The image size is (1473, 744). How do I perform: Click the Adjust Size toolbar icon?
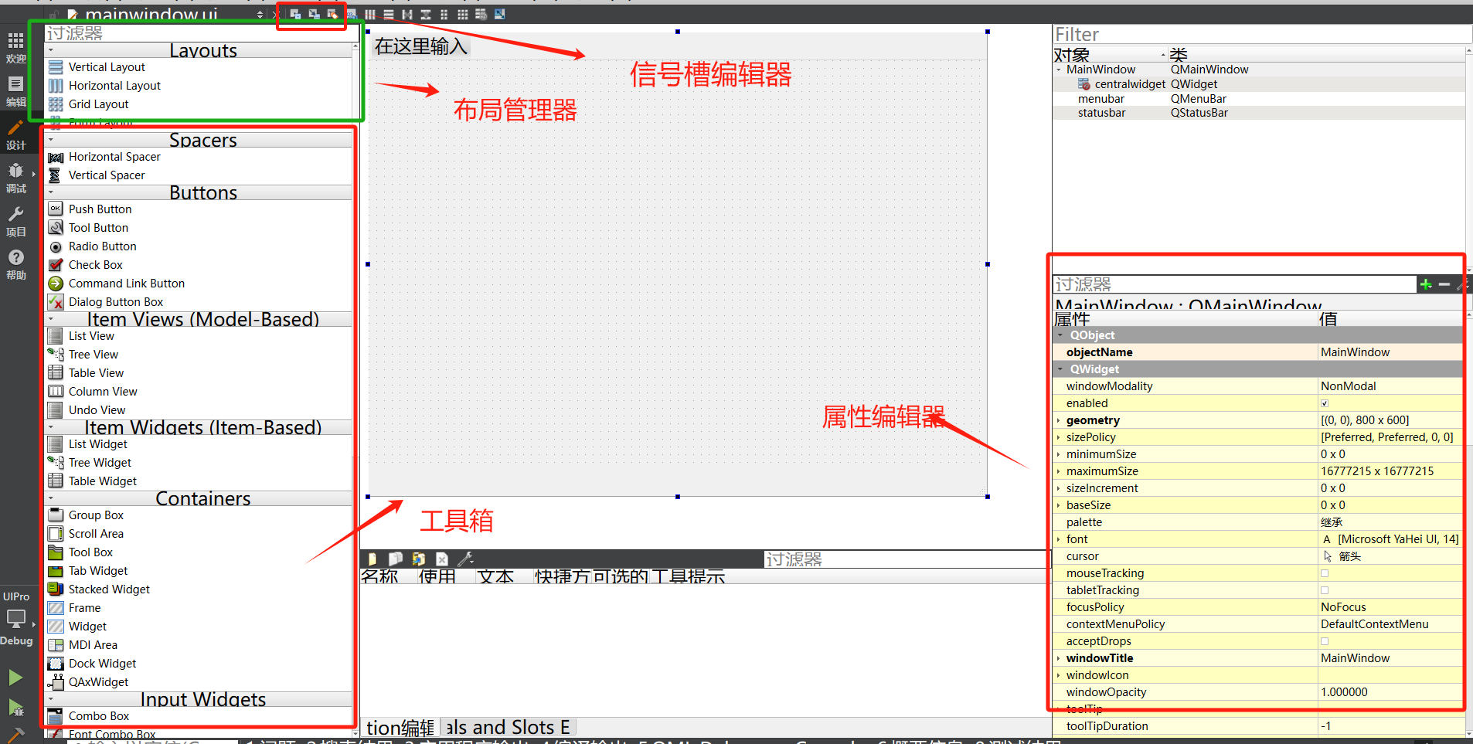click(x=500, y=14)
